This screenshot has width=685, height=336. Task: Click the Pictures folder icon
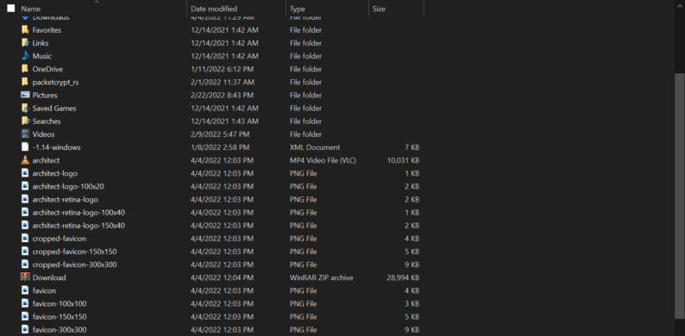click(x=25, y=95)
